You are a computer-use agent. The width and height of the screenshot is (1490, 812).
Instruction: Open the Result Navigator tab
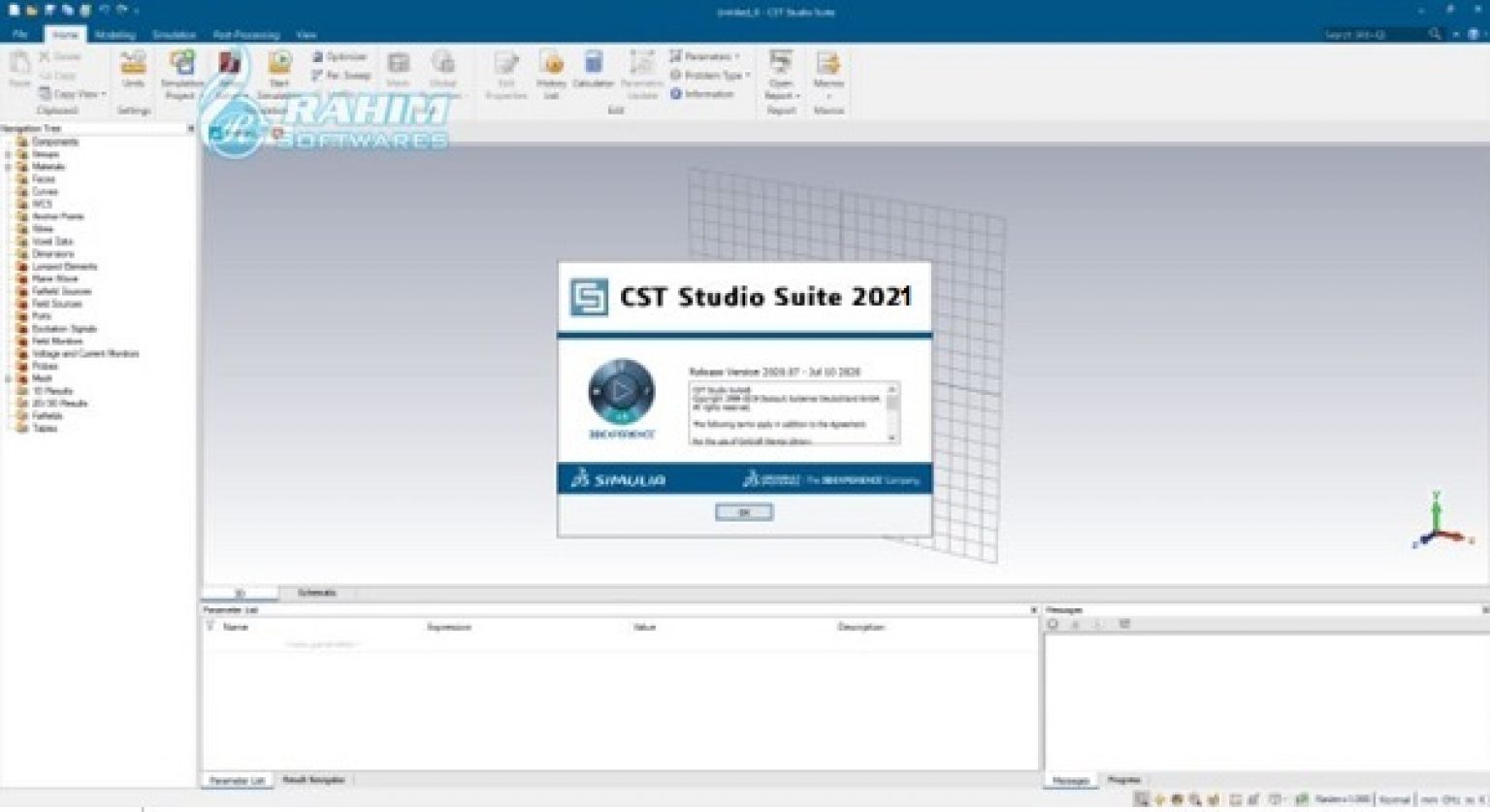point(312,780)
